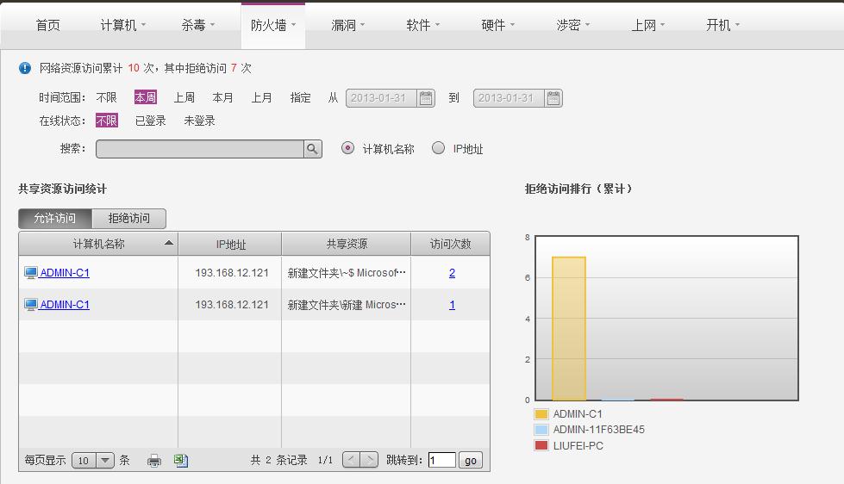The image size is (844, 484).
Task: Set time range to 本月
Action: 222,97
